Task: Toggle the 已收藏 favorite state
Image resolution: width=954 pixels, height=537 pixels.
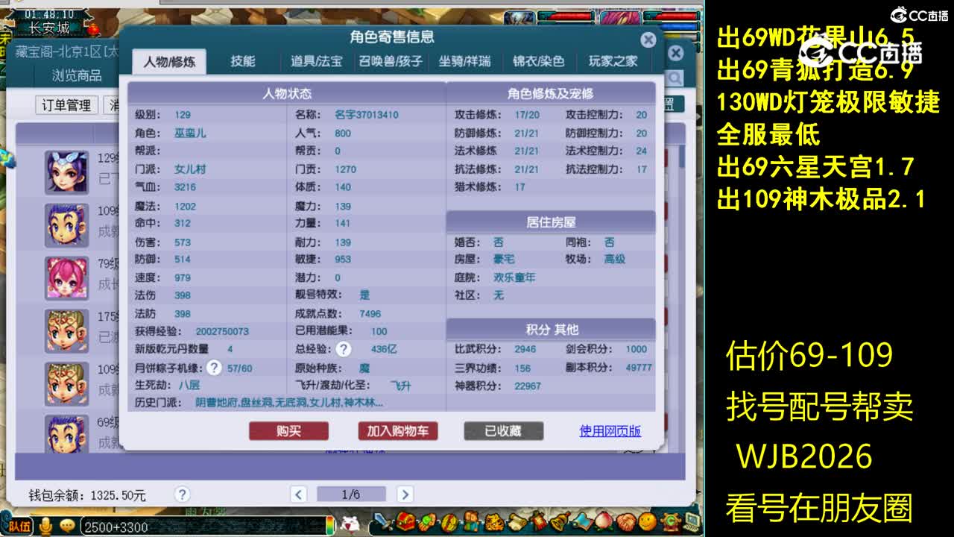Action: pyautogui.click(x=503, y=430)
